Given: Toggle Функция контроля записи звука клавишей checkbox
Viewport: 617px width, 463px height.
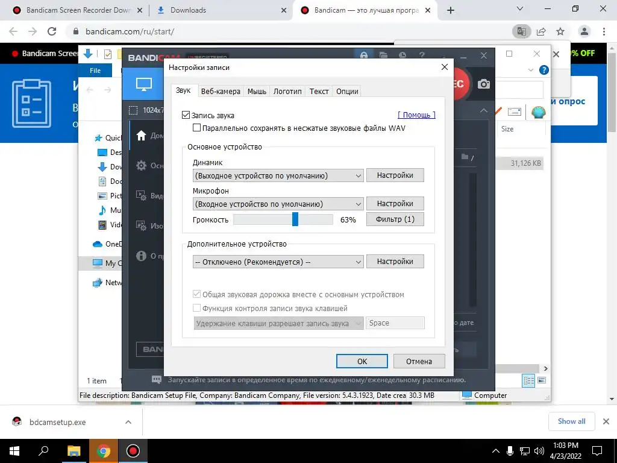Looking at the screenshot, I should [197, 308].
